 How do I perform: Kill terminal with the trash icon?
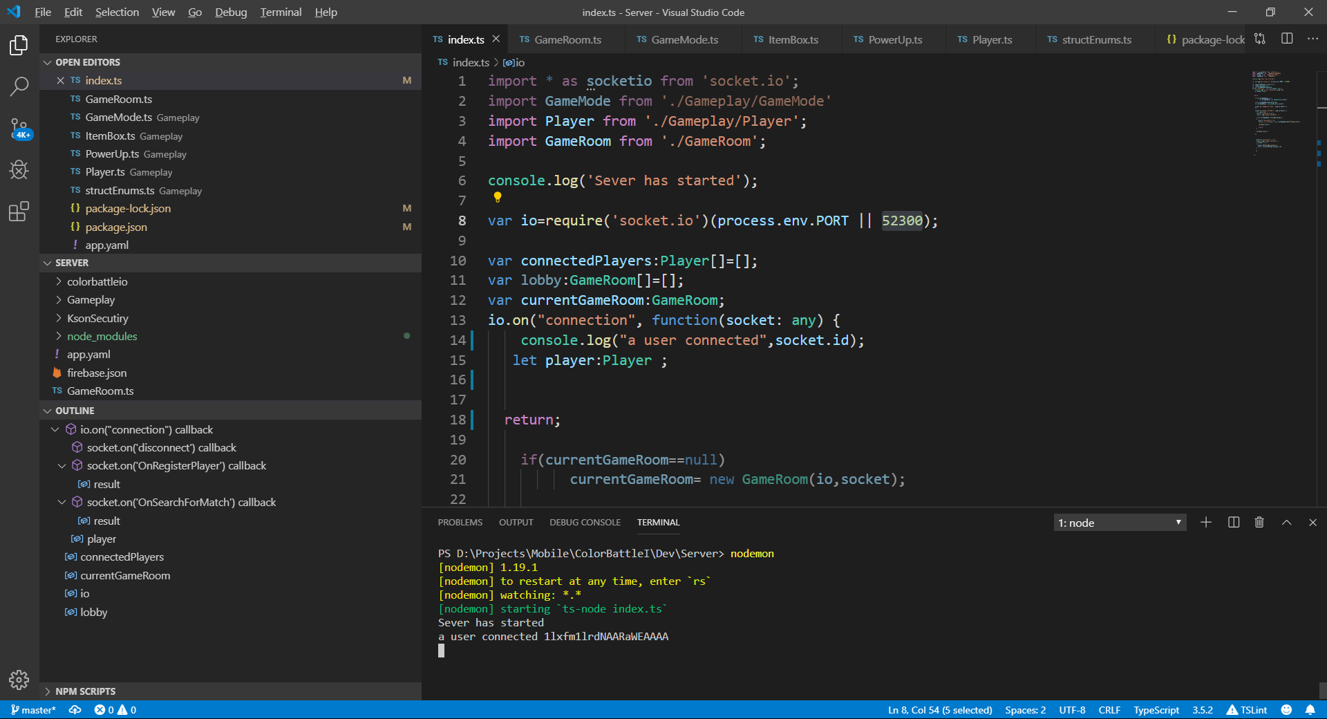pyautogui.click(x=1259, y=523)
